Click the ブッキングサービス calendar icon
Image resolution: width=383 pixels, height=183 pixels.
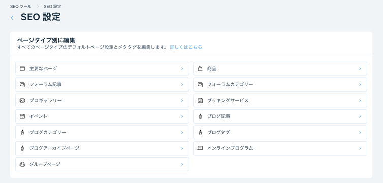(200, 101)
